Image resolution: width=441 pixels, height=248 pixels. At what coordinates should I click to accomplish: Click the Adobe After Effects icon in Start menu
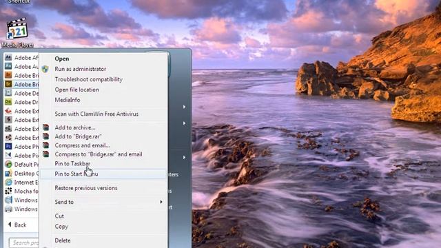[8, 58]
